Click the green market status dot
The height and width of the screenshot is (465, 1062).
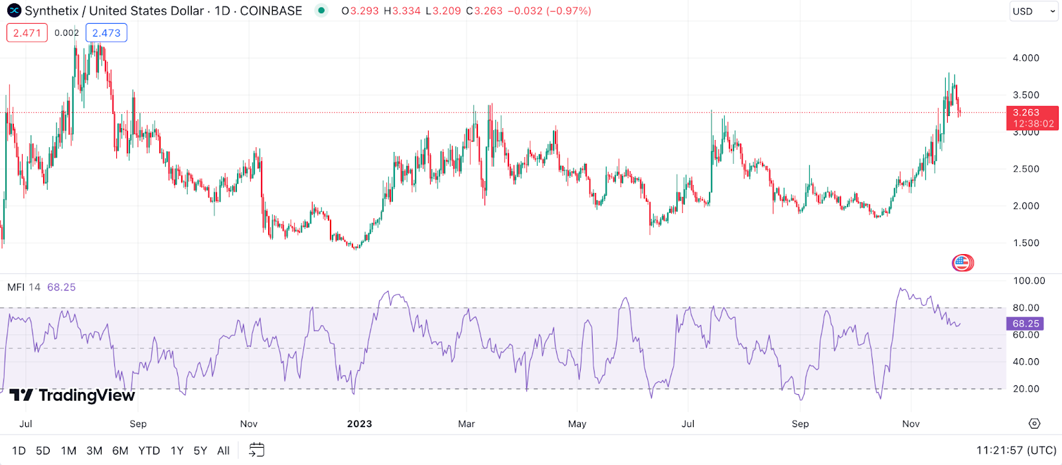pos(321,11)
